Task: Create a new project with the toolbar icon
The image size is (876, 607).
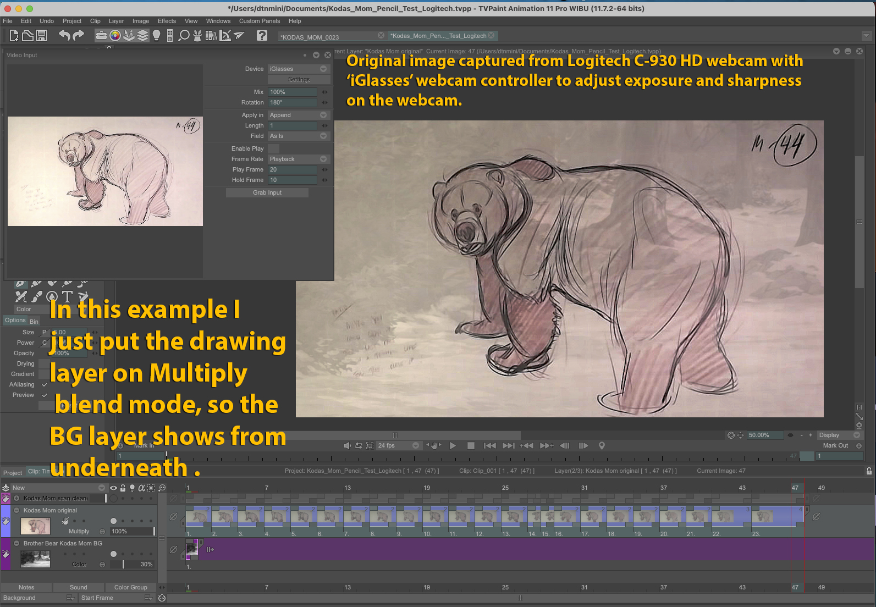Action: (14, 36)
